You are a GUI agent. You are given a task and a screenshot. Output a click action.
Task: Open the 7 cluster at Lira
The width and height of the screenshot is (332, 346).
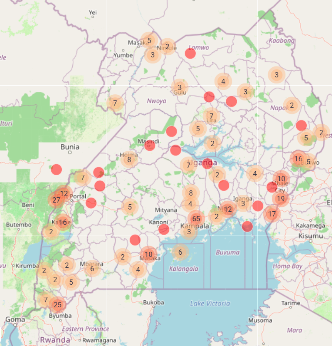pos(211,116)
